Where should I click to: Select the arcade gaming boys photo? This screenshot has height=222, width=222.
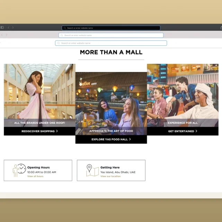(x=183, y=92)
